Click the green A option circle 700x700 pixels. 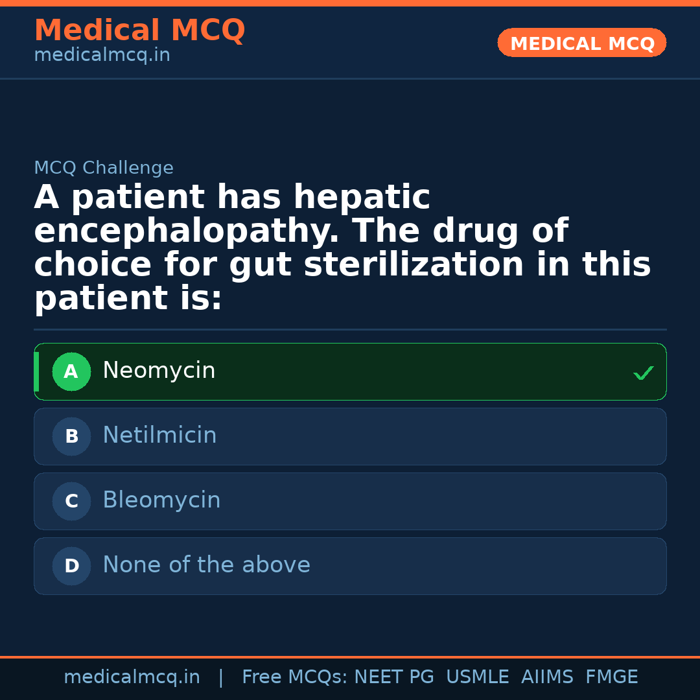point(71,372)
